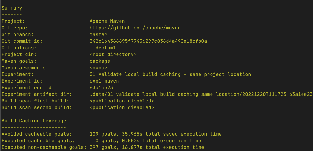The image size is (313, 151).
Task: Click the 'Avoided cacheable goals:' label
Action: [x=37, y=134]
